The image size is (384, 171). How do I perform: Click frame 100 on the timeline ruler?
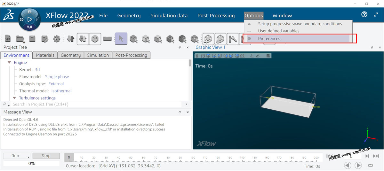tap(193, 158)
